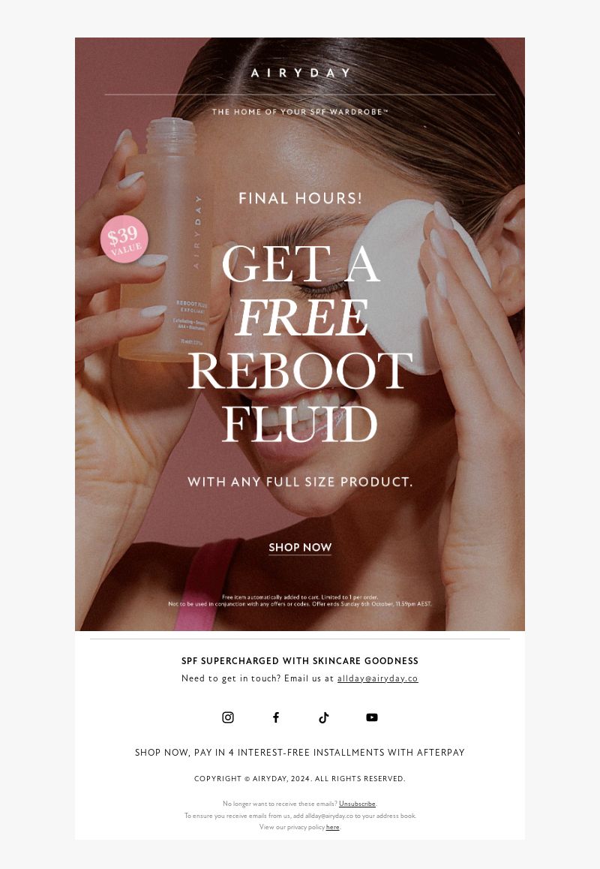Click the offer terms fine print
Viewport: 600px width, 869px height.
click(x=300, y=601)
